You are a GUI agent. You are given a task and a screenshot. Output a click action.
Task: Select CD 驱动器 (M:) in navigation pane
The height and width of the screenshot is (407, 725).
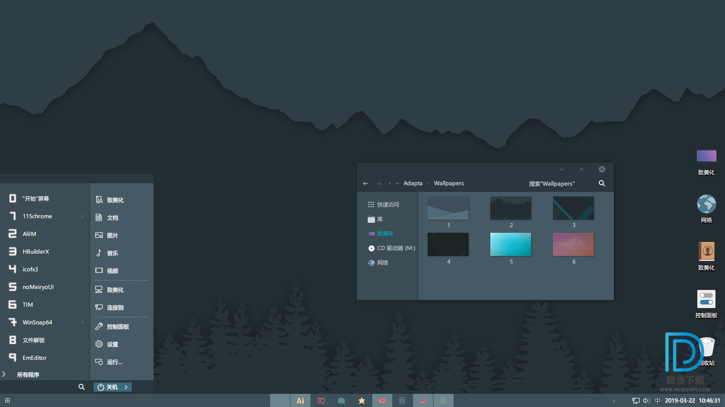[391, 248]
